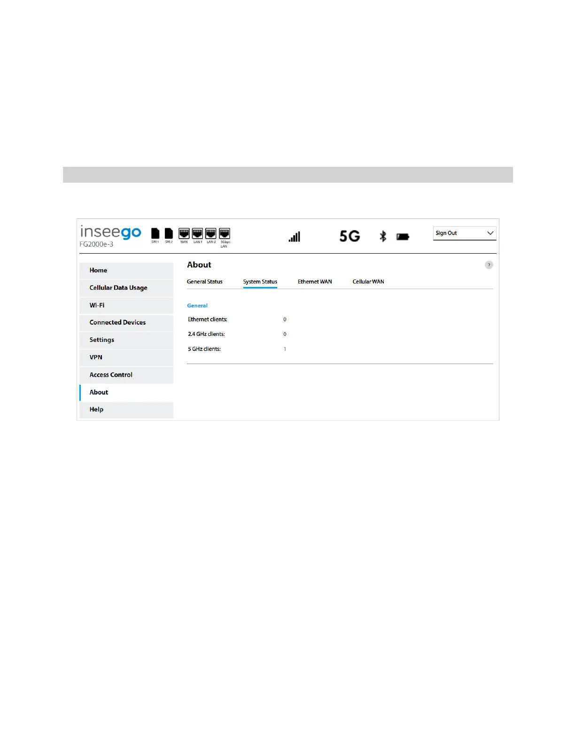Click the SIM 2 card icon
This screenshot has height=744, width=575.
pos(169,233)
